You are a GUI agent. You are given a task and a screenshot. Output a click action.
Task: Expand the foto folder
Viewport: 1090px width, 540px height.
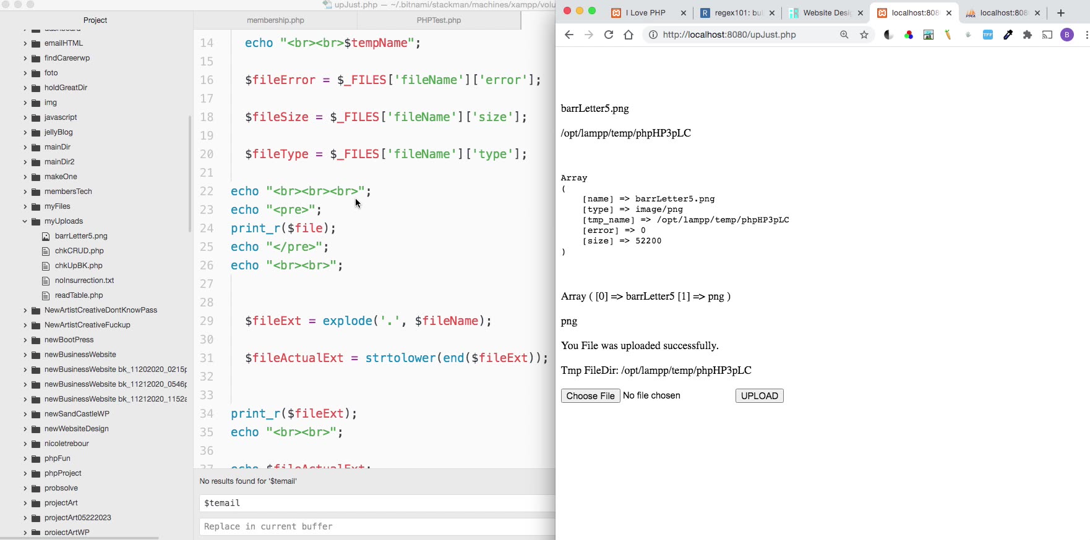25,73
